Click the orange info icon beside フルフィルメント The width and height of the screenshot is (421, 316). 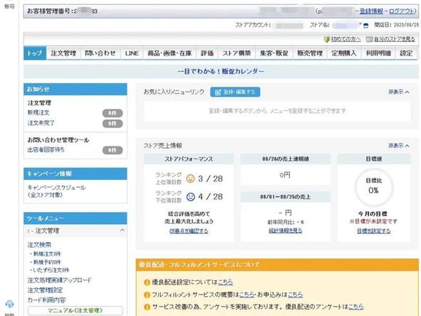[x=147, y=295]
